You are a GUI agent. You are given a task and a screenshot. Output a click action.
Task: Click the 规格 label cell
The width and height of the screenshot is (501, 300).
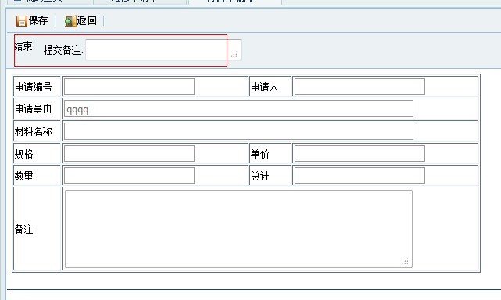[x=37, y=154]
